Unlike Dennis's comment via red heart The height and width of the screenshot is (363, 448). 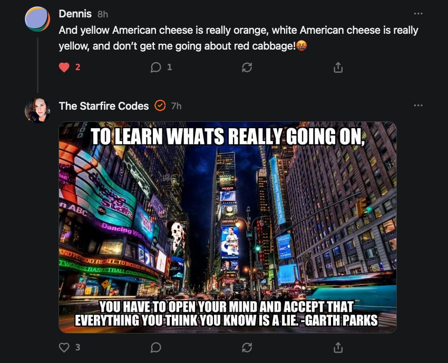click(64, 68)
